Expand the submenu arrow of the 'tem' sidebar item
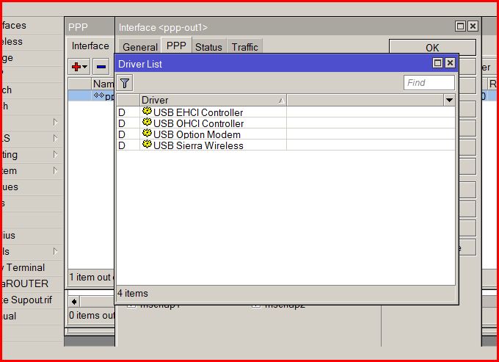 click(x=55, y=170)
